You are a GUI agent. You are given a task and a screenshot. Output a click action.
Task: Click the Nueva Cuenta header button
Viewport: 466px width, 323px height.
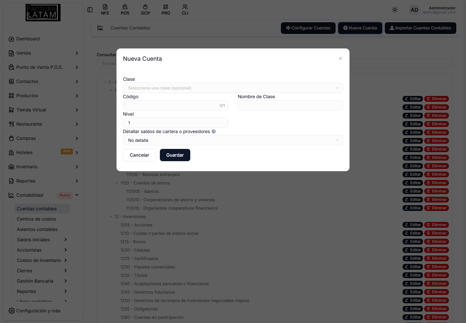pos(360,28)
